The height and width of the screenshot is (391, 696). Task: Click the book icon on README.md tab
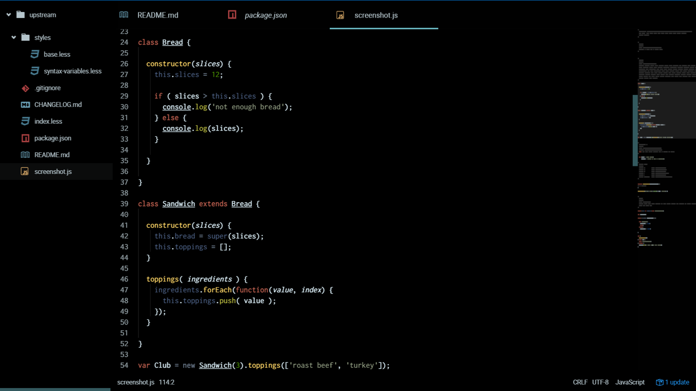coord(124,15)
